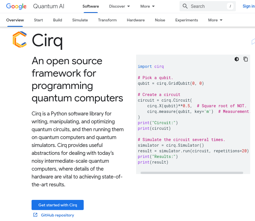Viewport: 255px width, 221px height.
Task: View the Experiments tab
Action: coord(187,20)
